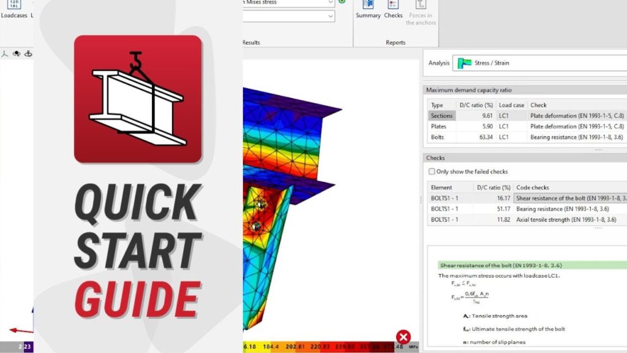Enable Only show the failed checks
Image resolution: width=627 pixels, height=353 pixels.
click(432, 172)
